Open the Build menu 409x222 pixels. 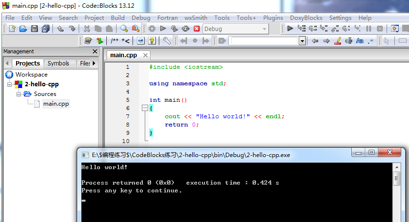(118, 18)
